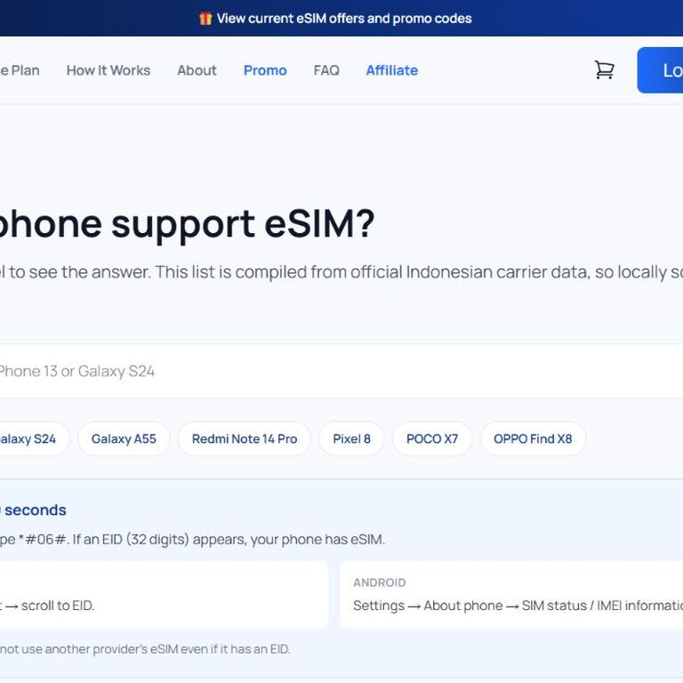
Task: Focus the phone model search field
Action: [x=341, y=371]
